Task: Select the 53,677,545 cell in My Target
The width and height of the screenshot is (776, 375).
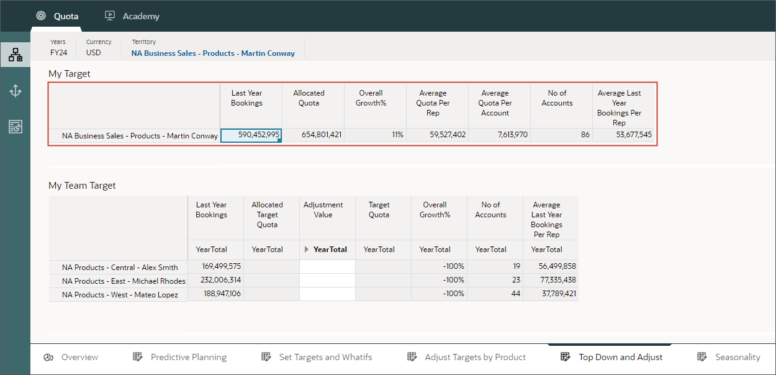Action: click(x=623, y=135)
